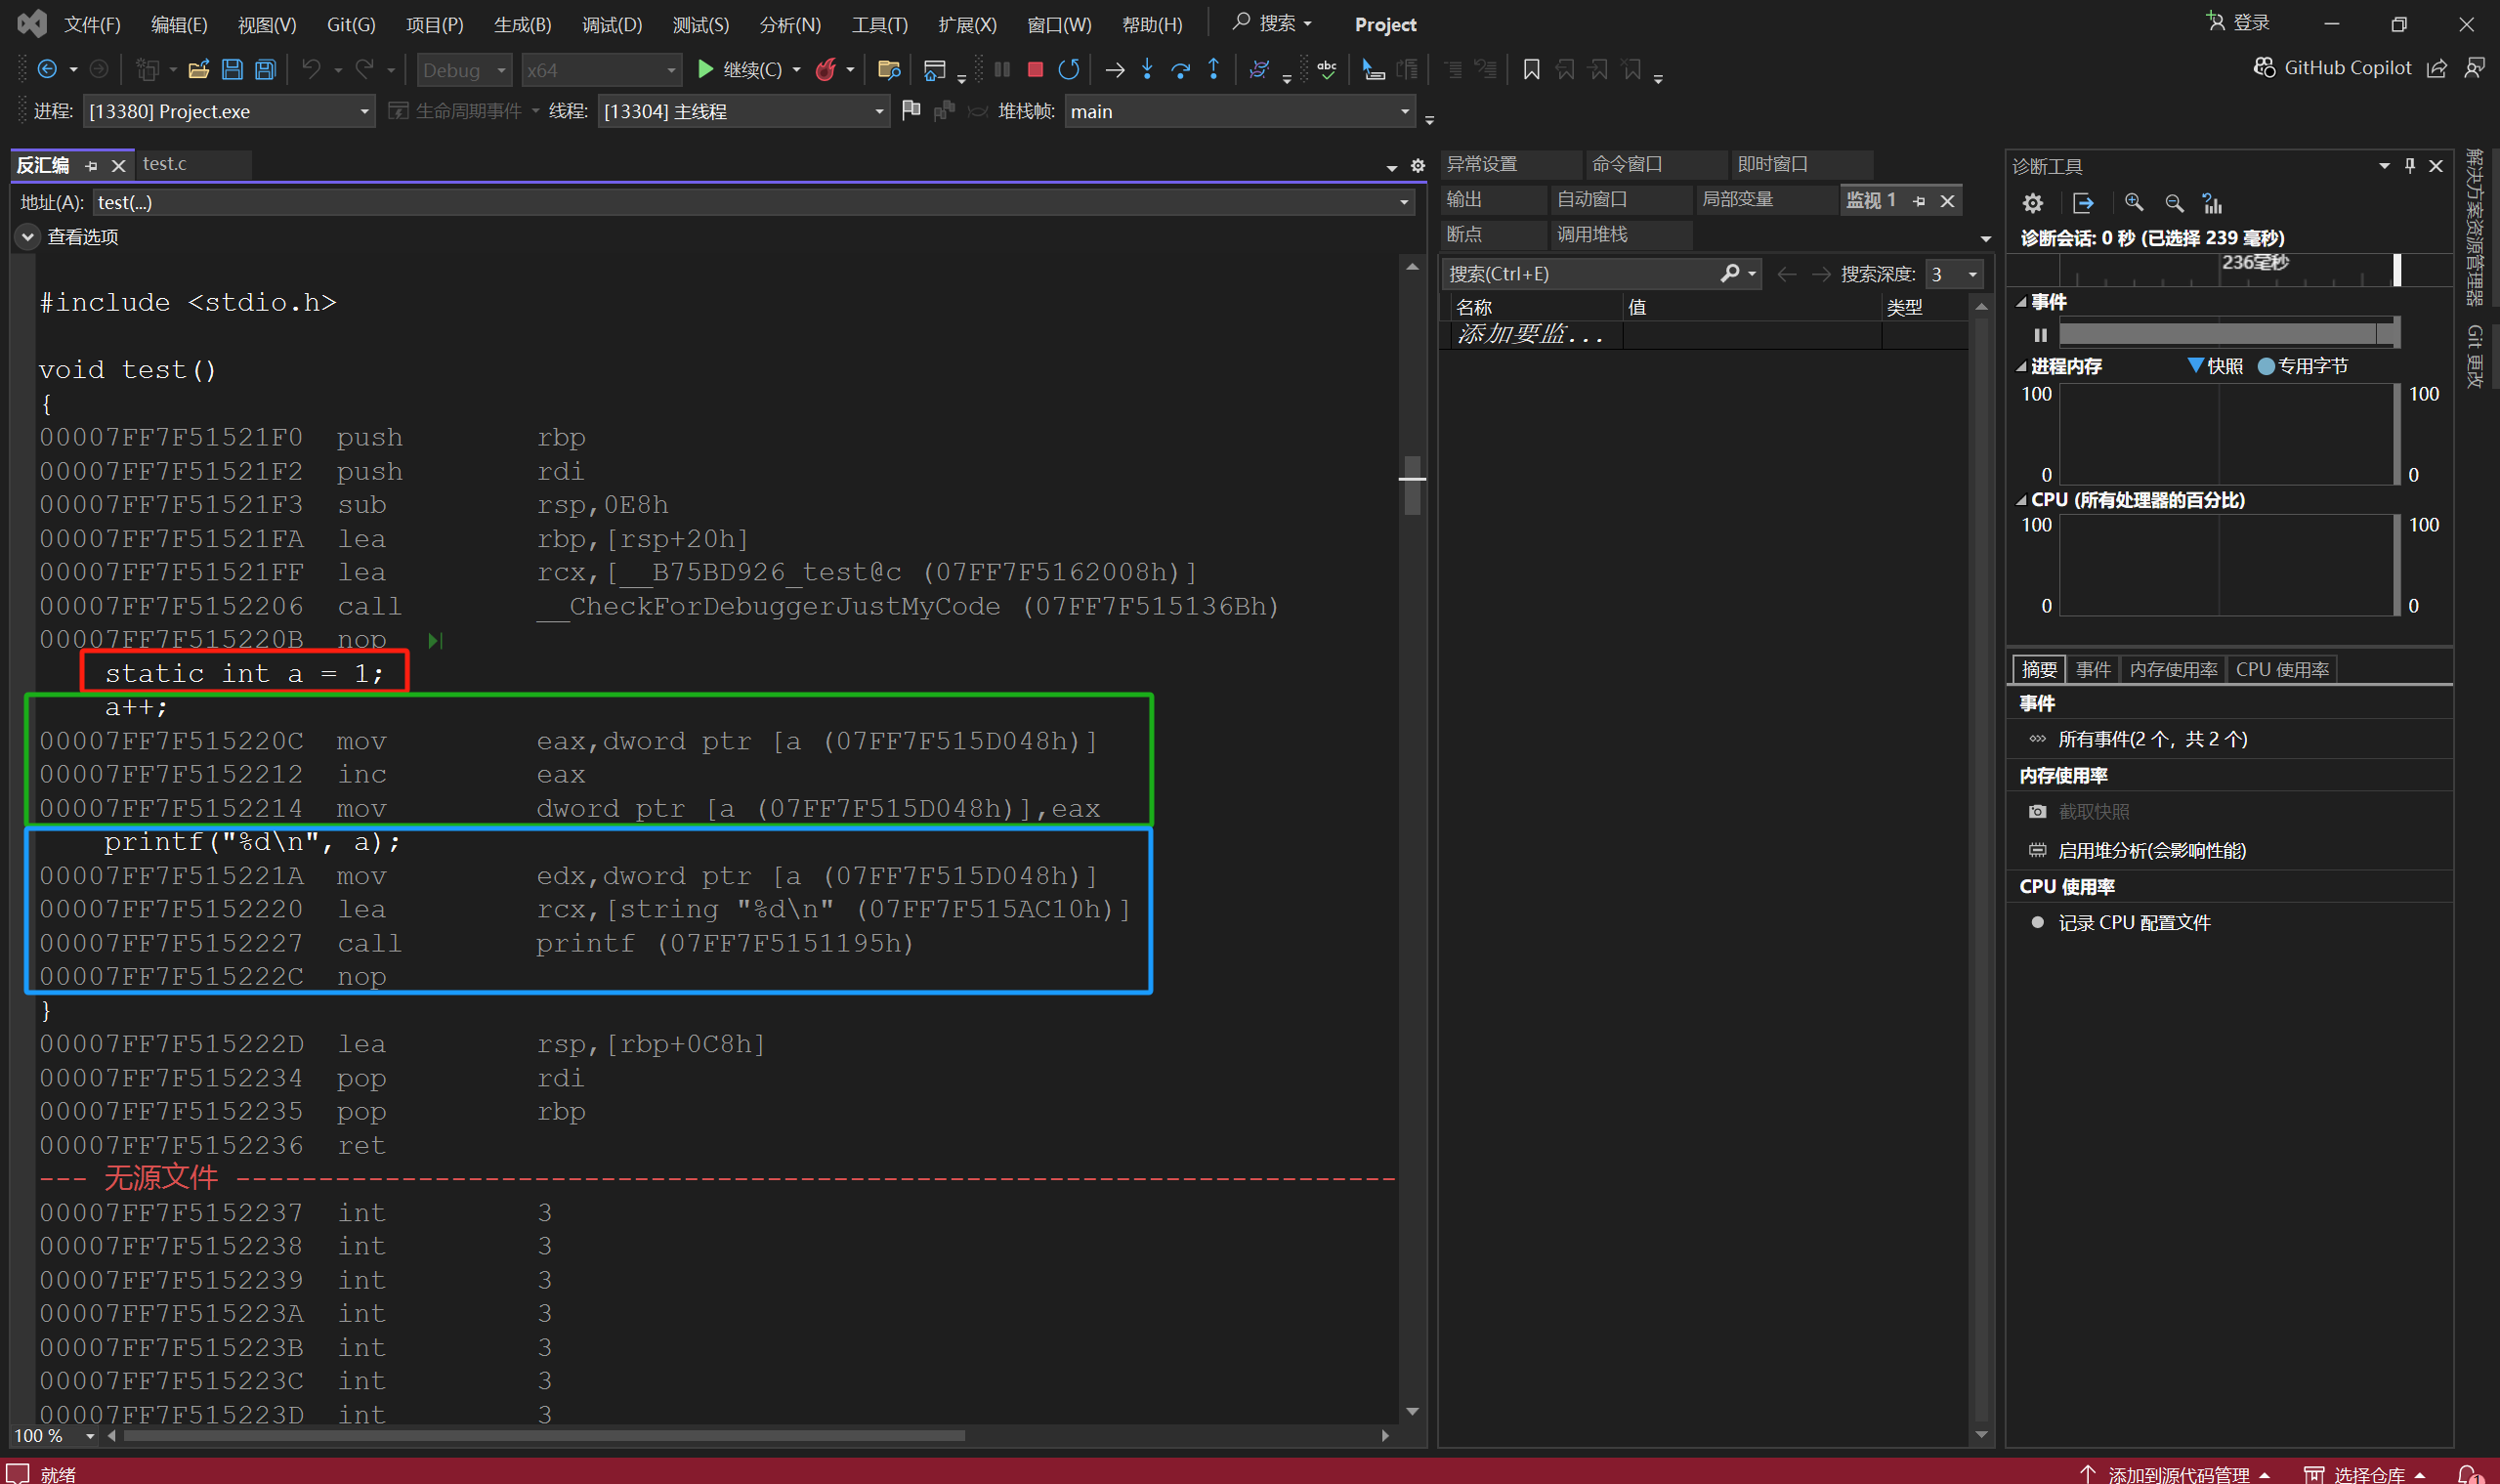Viewport: 2500px width, 1484px height.
Task: Toggle the 专用字节 private bytes legend
Action: (x=2266, y=366)
